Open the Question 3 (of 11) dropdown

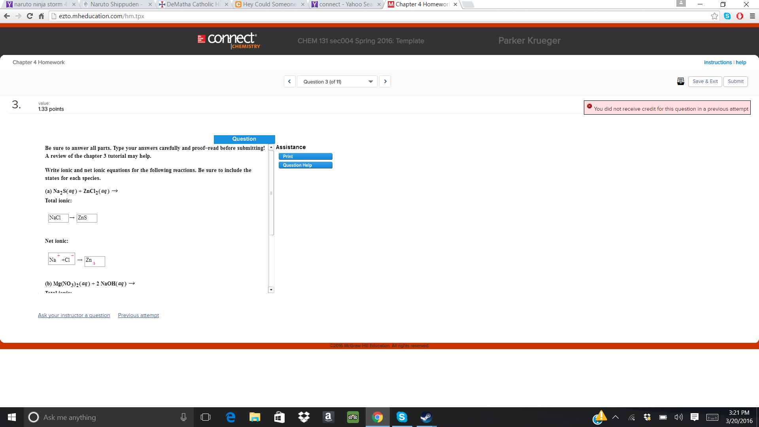(x=337, y=82)
